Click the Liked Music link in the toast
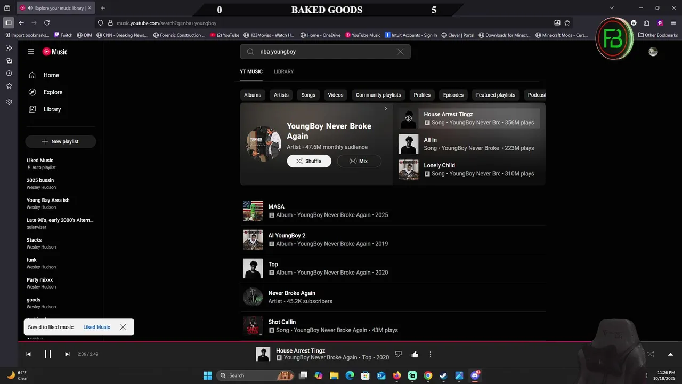The width and height of the screenshot is (682, 384). pos(96,327)
